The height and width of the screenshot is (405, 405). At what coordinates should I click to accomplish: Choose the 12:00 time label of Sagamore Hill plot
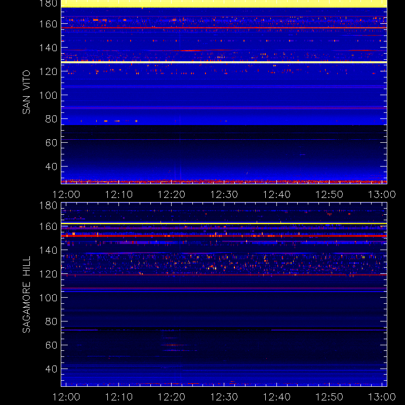click(x=66, y=397)
